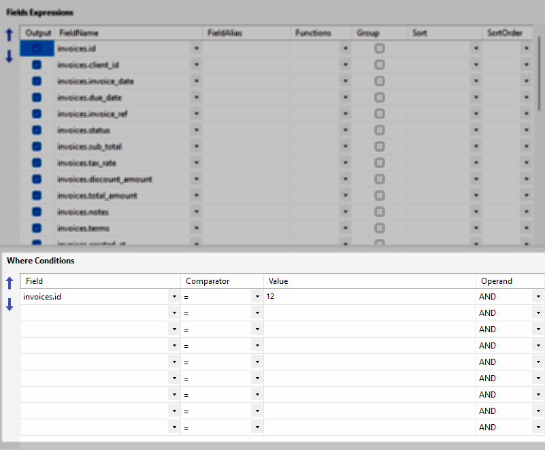Image resolution: width=545 pixels, height=450 pixels.
Task: Move condition up in Where Conditions
Action: point(10,283)
